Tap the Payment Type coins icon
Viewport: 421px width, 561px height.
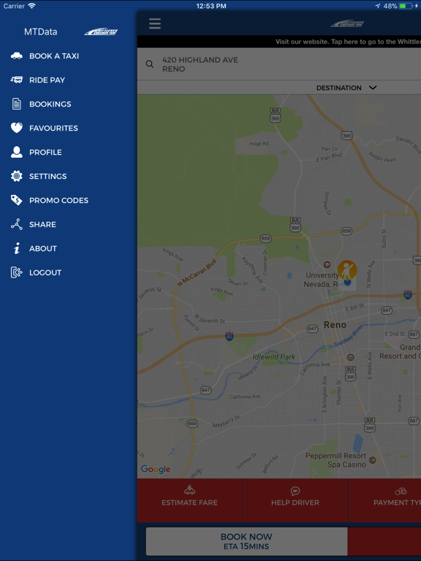click(401, 491)
